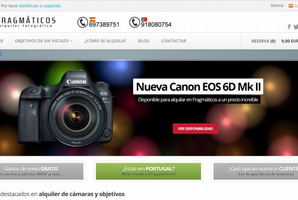Click the Nueva Canon EOS 6D Mk II headline

[x=198, y=87]
